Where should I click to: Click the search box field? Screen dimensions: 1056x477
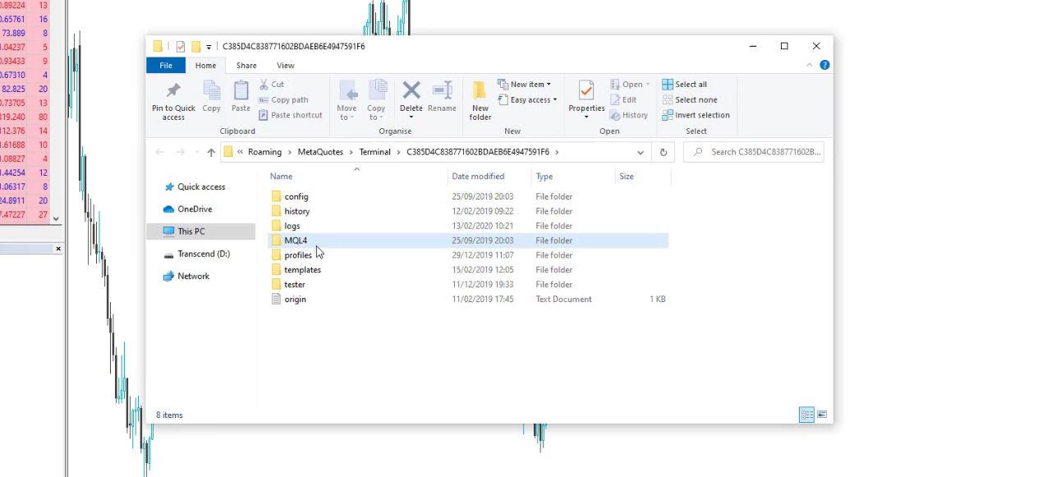point(760,152)
